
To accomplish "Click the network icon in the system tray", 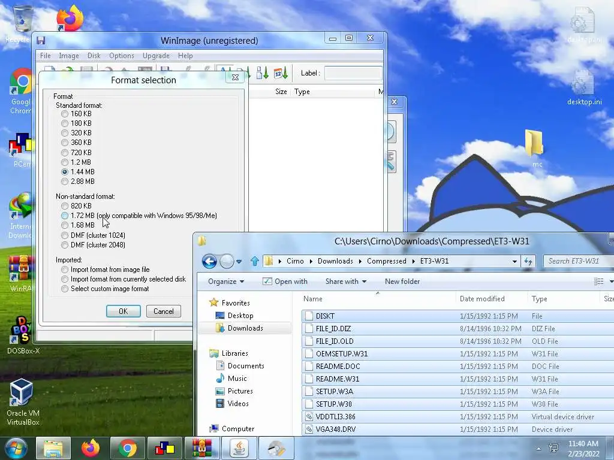I will 553,448.
